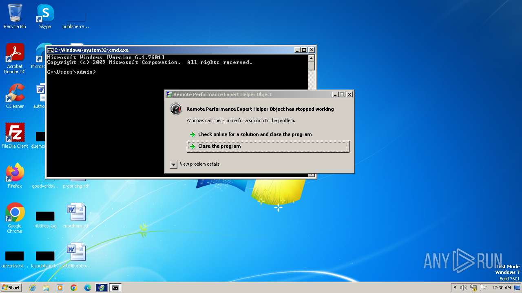The image size is (522, 293).
Task: Open Acrobat Reader DC shortcut
Action: [15, 58]
